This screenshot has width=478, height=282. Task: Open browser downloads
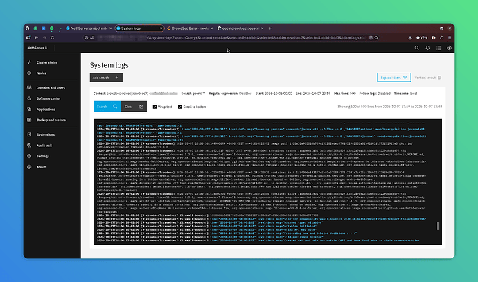410,38
